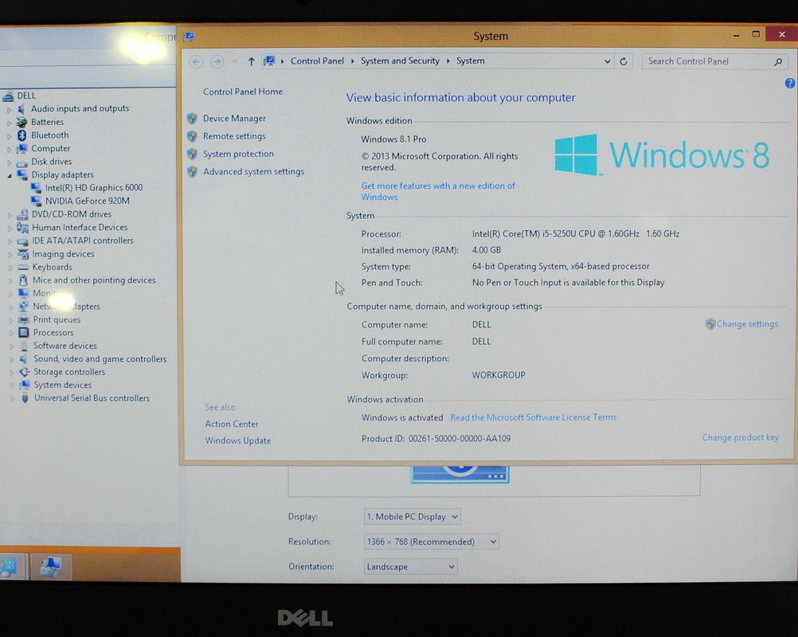Open System protection settings
The height and width of the screenshot is (637, 798).
(238, 154)
